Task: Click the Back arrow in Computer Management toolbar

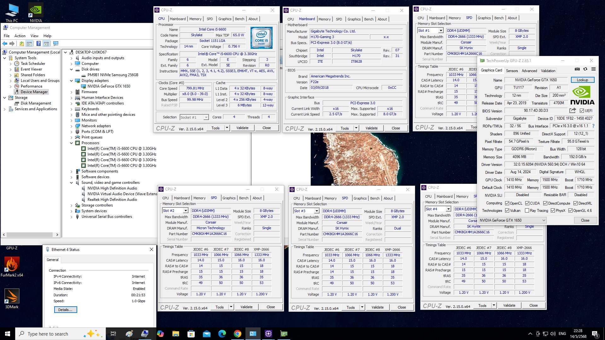Action: point(5,43)
